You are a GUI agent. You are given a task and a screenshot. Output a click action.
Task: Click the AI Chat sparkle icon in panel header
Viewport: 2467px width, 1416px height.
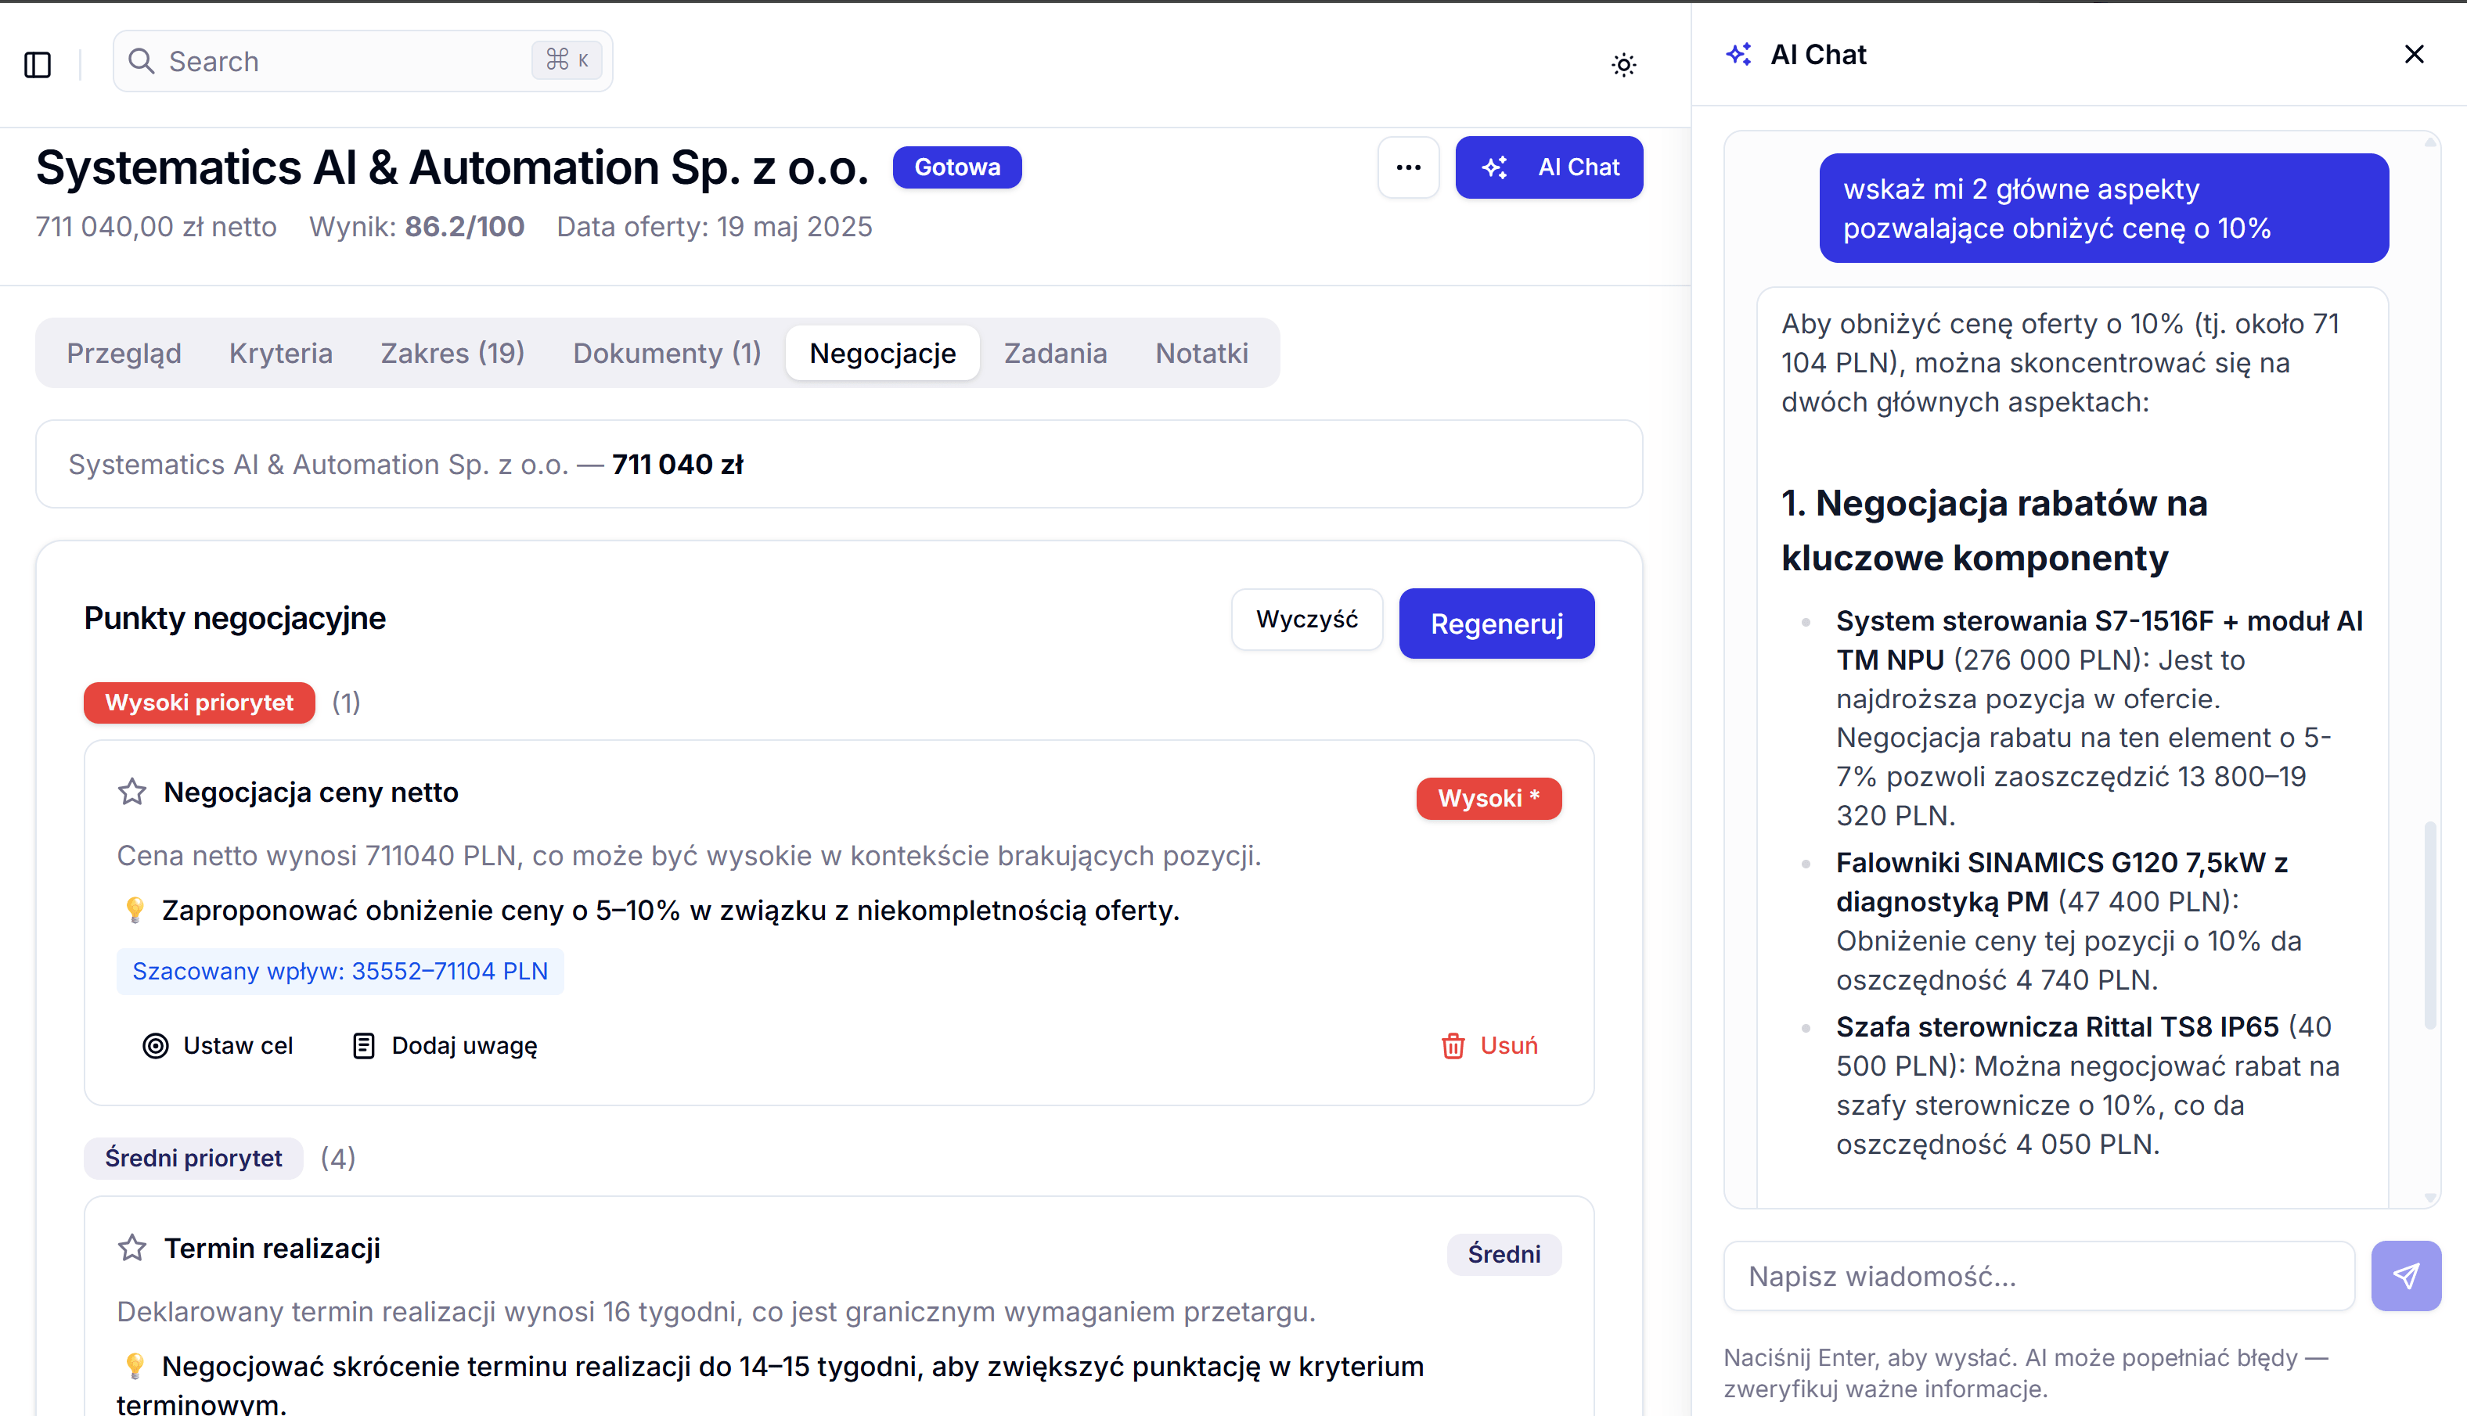(1739, 55)
